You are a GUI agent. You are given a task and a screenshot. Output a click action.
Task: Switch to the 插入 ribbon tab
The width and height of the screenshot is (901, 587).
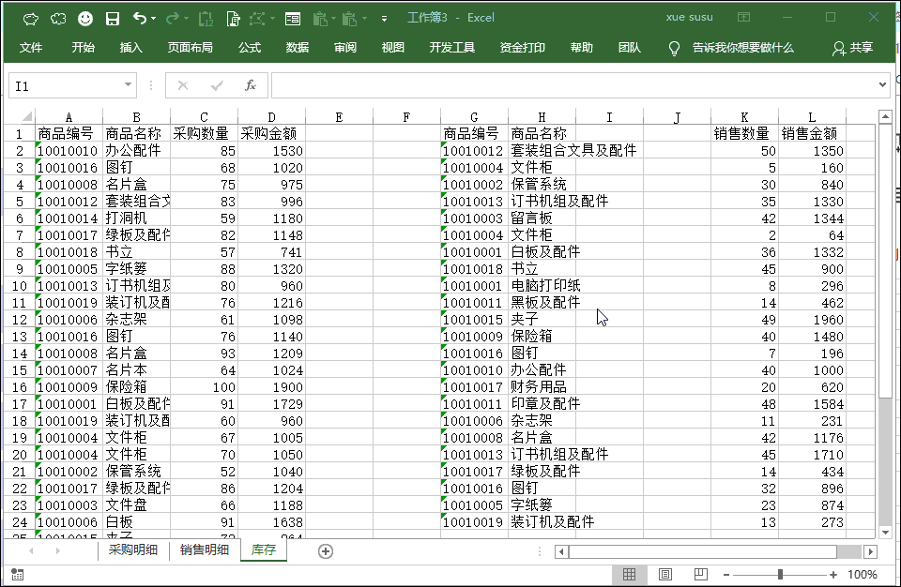point(131,48)
